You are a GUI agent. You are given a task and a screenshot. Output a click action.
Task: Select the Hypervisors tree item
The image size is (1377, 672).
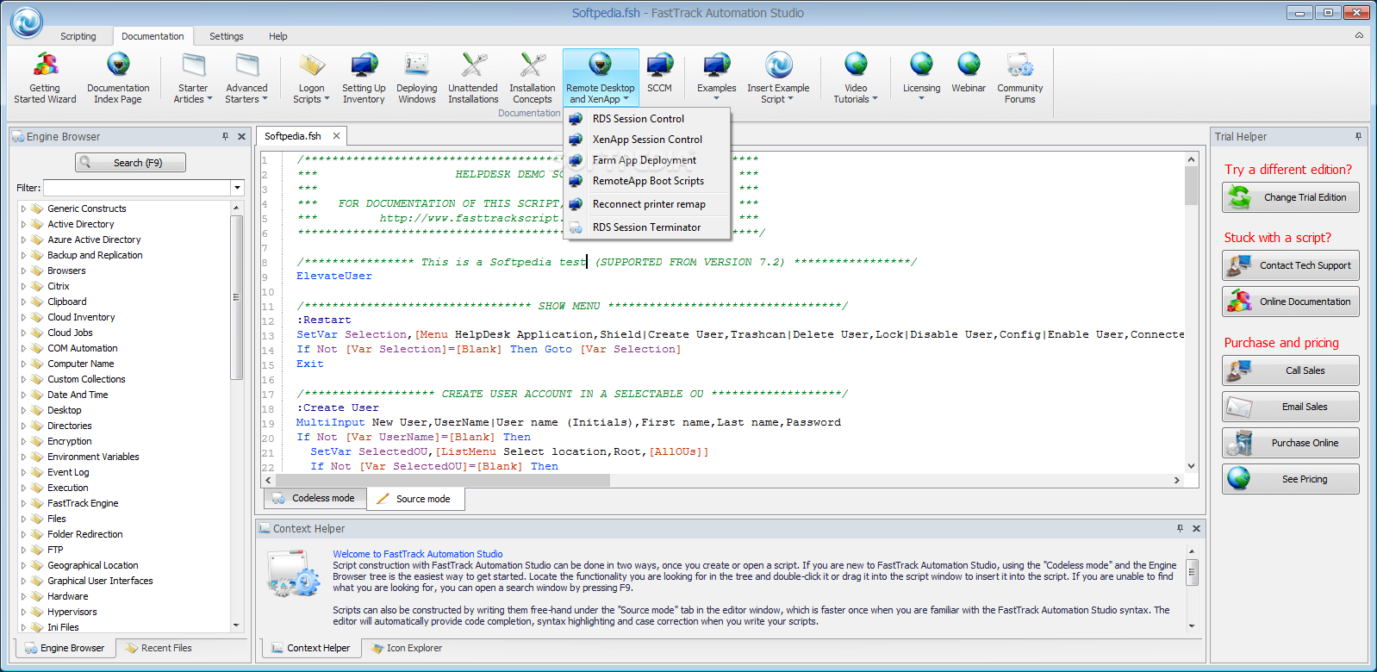(x=72, y=612)
